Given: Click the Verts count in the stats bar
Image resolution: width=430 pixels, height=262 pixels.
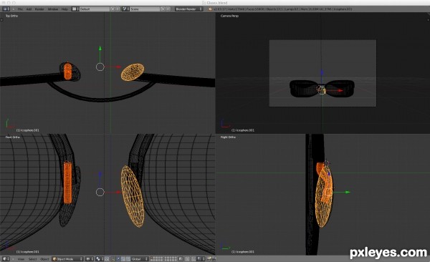Looking at the screenshot, I should point(236,9).
